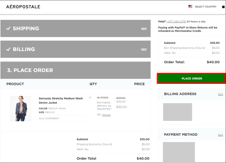This screenshot has height=163, width=226.
Task: Select the Shipping step header
Action: coord(76,28)
